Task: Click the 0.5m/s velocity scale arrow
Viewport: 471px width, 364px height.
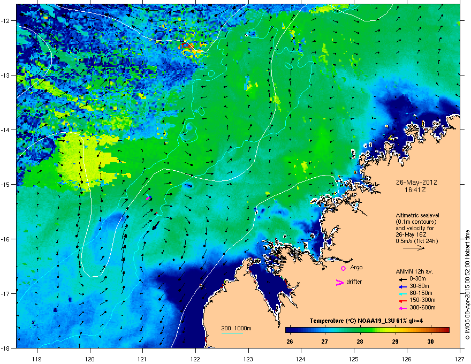Action: click(x=414, y=248)
